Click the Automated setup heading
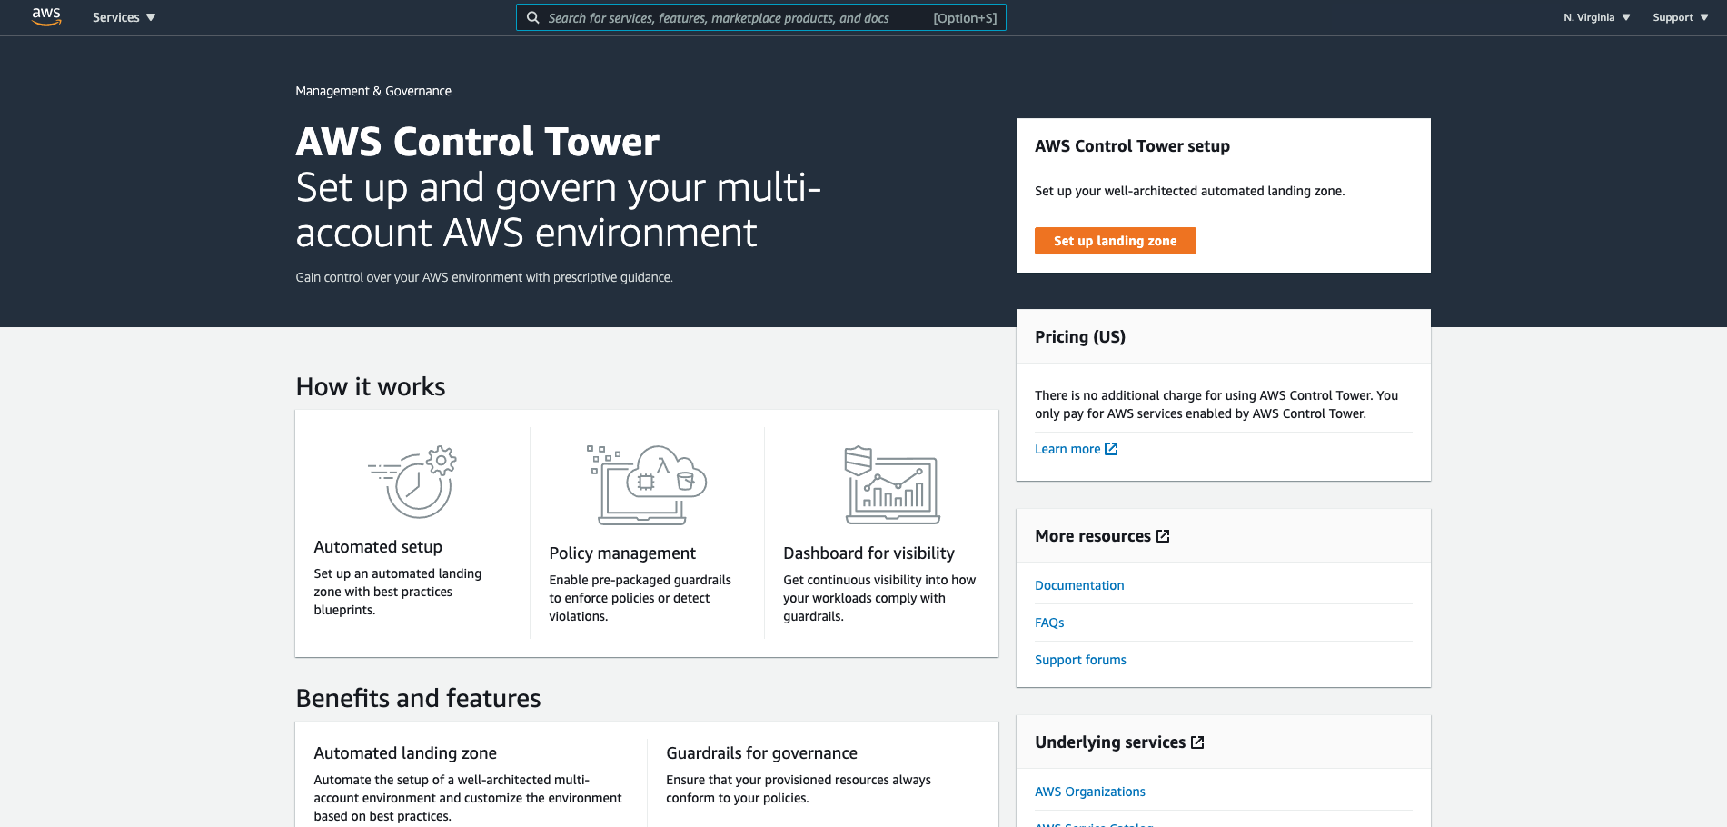 (x=378, y=547)
